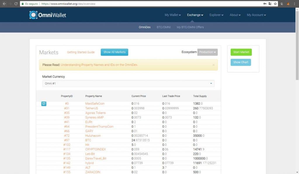Open CRYPTOINDEX market link

coord(95,149)
